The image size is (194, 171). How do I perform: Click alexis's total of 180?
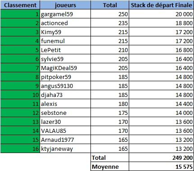pyautogui.click(x=110, y=104)
